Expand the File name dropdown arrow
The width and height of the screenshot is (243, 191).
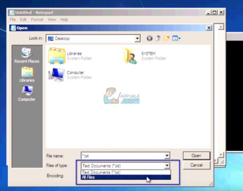coord(167,156)
